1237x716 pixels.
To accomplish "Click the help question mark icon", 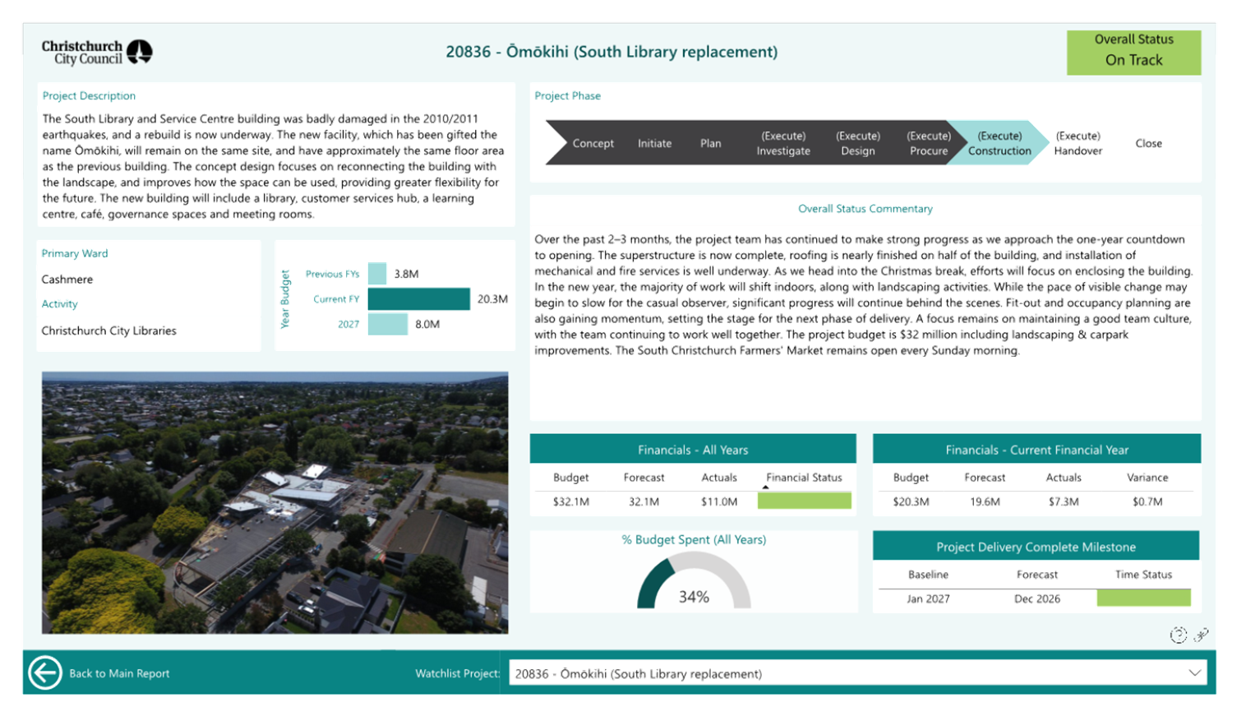I will (1178, 635).
